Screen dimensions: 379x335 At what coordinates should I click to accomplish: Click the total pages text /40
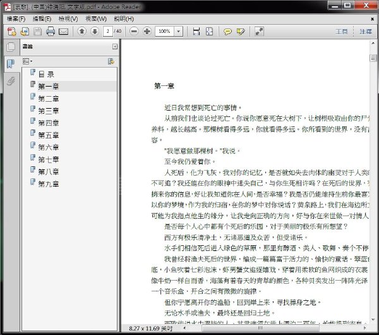(x=117, y=31)
